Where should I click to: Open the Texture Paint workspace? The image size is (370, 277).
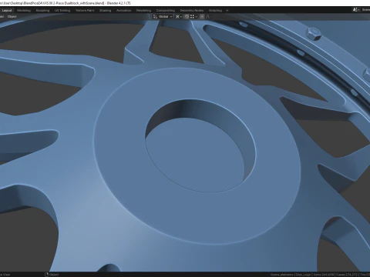click(x=85, y=11)
